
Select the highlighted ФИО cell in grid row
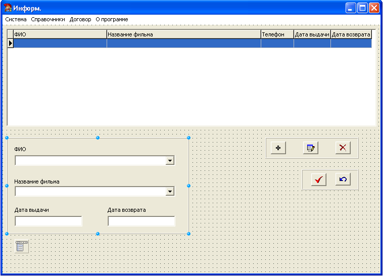coord(60,43)
